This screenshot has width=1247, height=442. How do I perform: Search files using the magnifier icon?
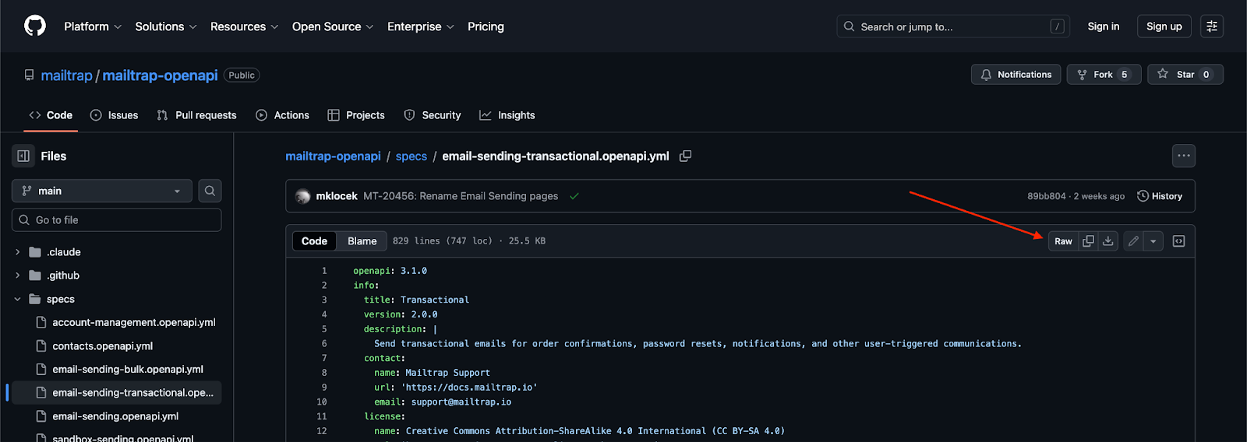[x=210, y=191]
